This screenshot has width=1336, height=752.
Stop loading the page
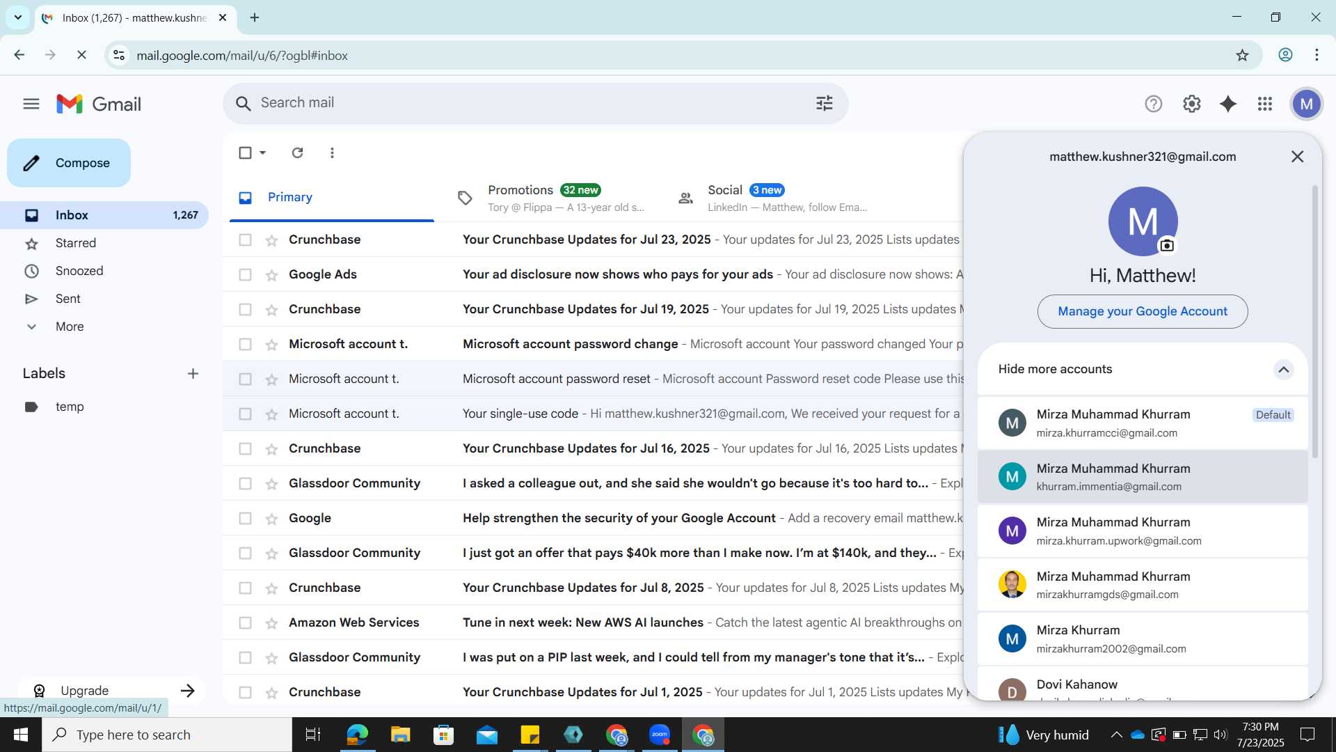point(81,55)
